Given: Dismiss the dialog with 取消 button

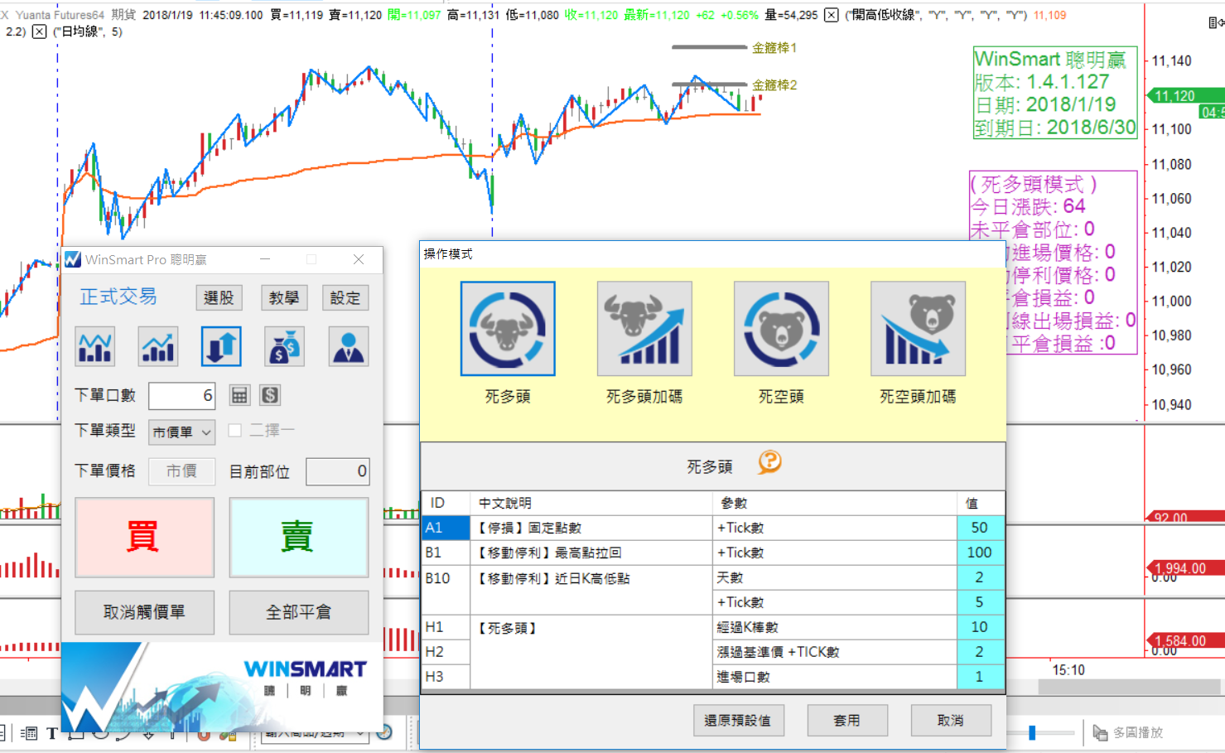Looking at the screenshot, I should pyautogui.click(x=951, y=721).
